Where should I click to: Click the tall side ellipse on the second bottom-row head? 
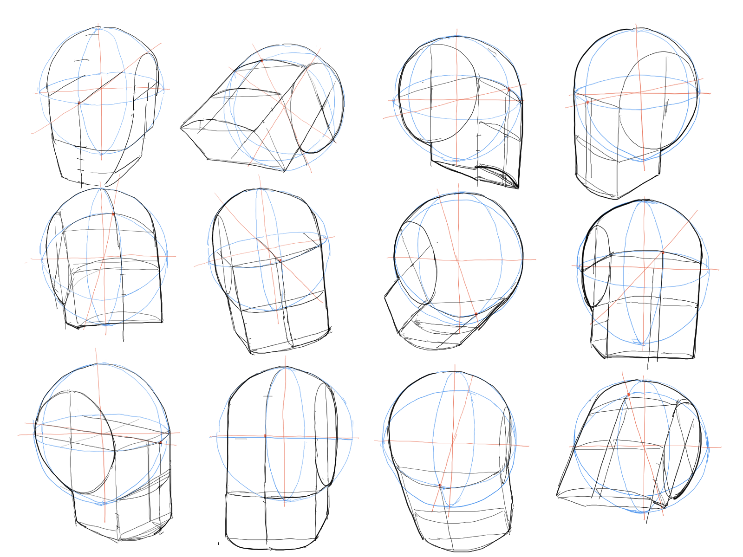[325, 434]
